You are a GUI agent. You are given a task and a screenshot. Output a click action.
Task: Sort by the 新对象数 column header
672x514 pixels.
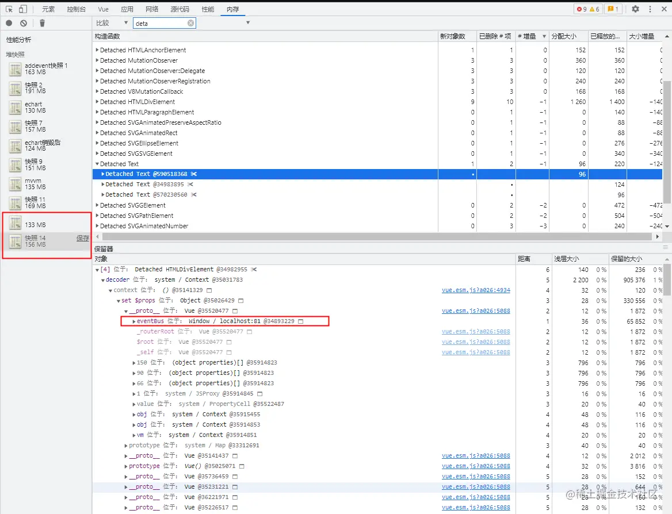457,36
